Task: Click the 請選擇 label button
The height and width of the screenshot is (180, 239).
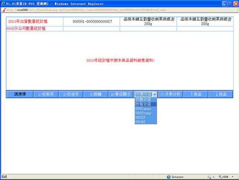Action: 20,94
